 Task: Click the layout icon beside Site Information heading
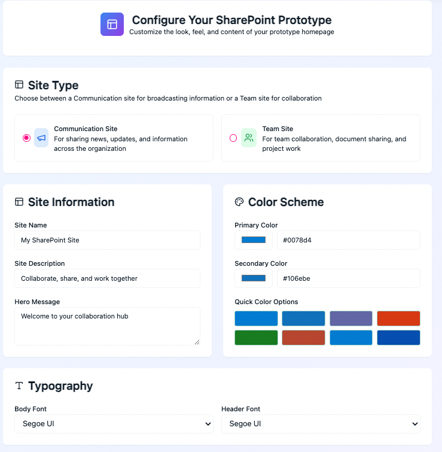(x=19, y=202)
